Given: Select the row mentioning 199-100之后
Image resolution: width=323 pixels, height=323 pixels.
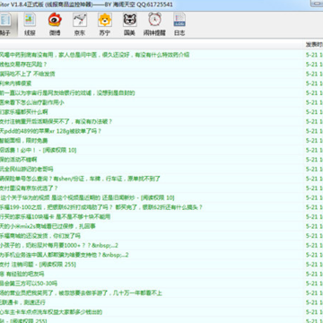Looking at the screenshot, I should coord(161,207).
